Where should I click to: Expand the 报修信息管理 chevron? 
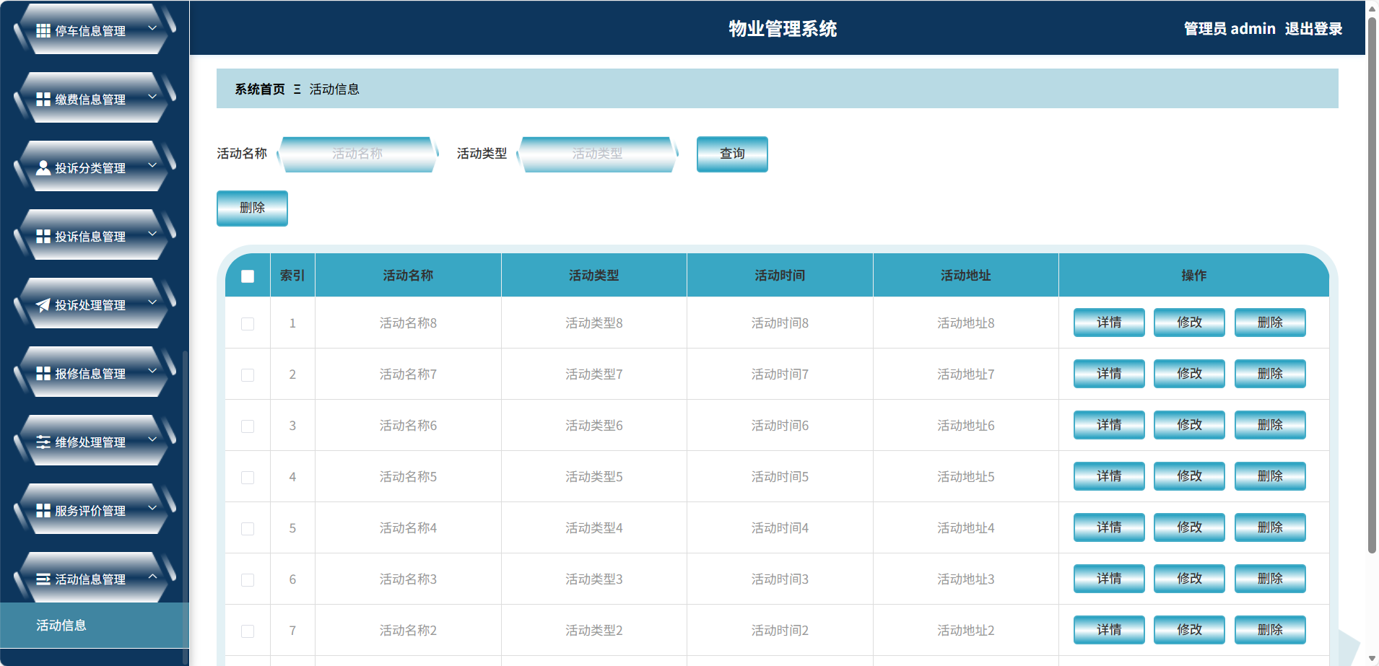(152, 371)
